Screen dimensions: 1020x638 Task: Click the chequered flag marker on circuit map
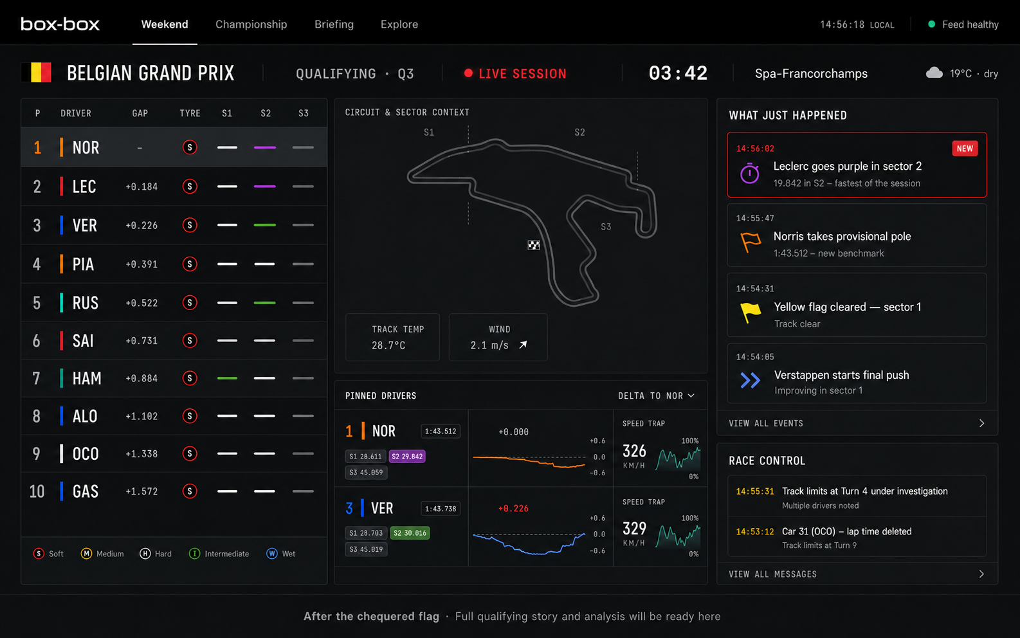pyautogui.click(x=534, y=245)
